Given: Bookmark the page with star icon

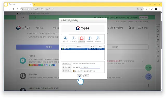Looking at the screenshot, I should (x=141, y=9).
